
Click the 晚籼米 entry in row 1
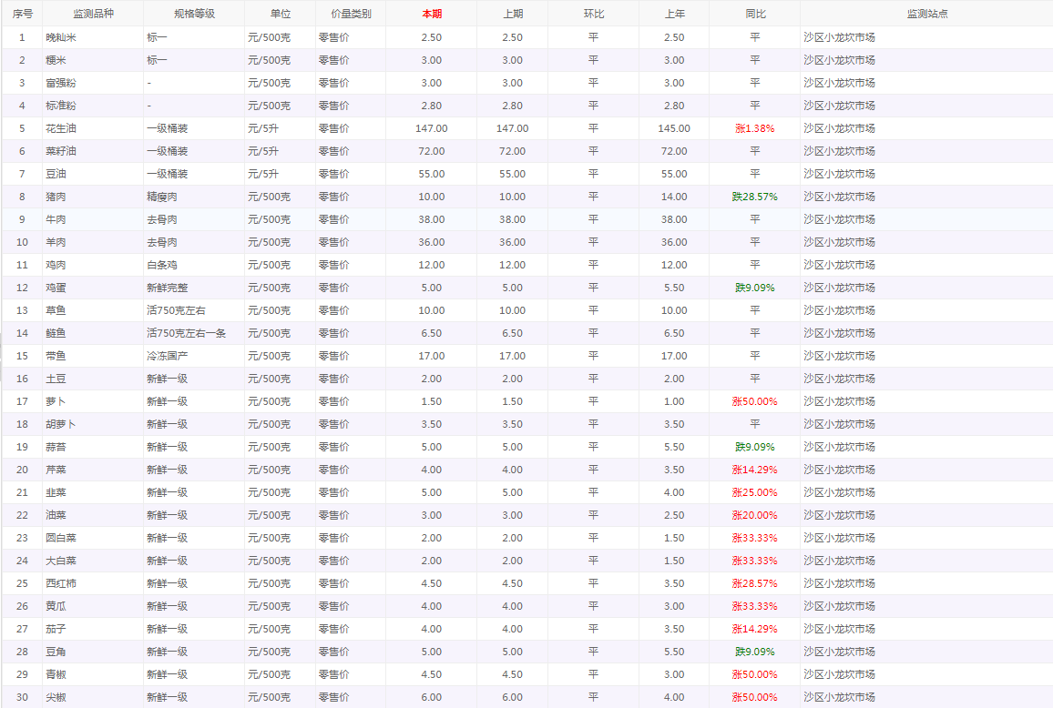(61, 37)
